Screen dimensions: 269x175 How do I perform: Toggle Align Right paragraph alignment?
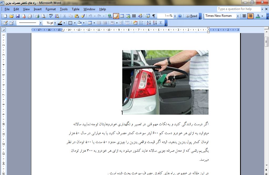click(x=250, y=16)
